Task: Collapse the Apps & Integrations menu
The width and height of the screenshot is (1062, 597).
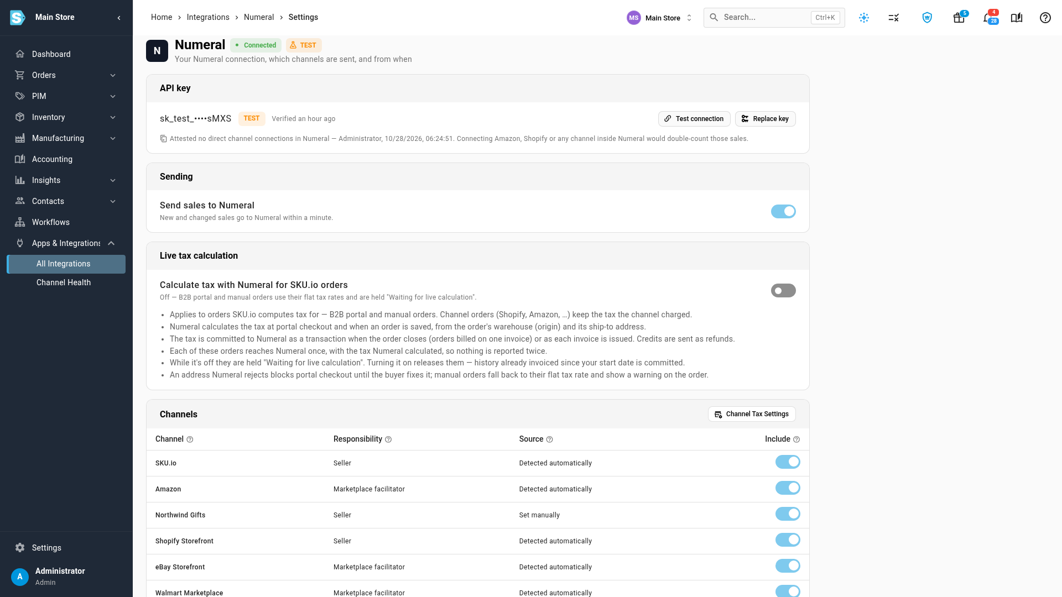Action: [66, 243]
